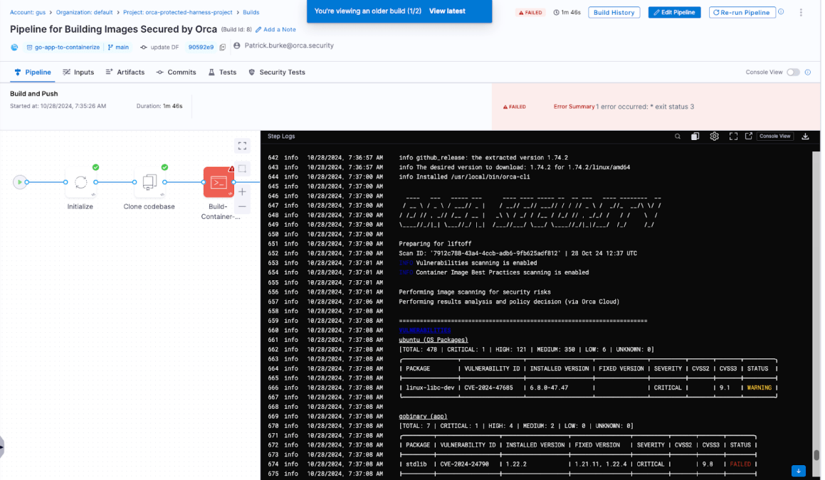Select the failed Build-Container step node
The width and height of the screenshot is (825, 480).
(219, 183)
